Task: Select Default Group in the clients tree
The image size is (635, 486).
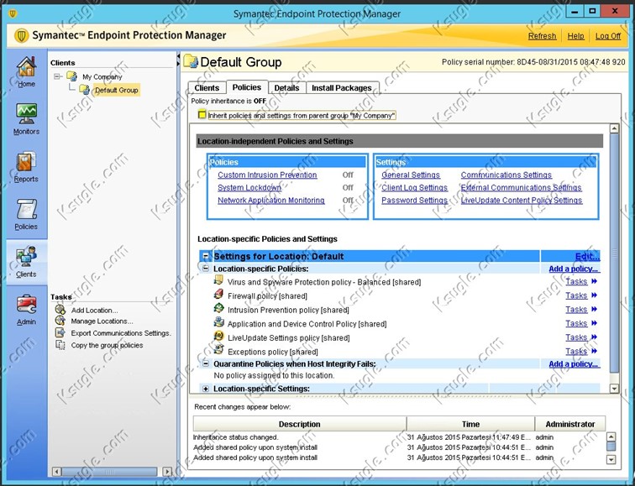Action: pos(117,90)
